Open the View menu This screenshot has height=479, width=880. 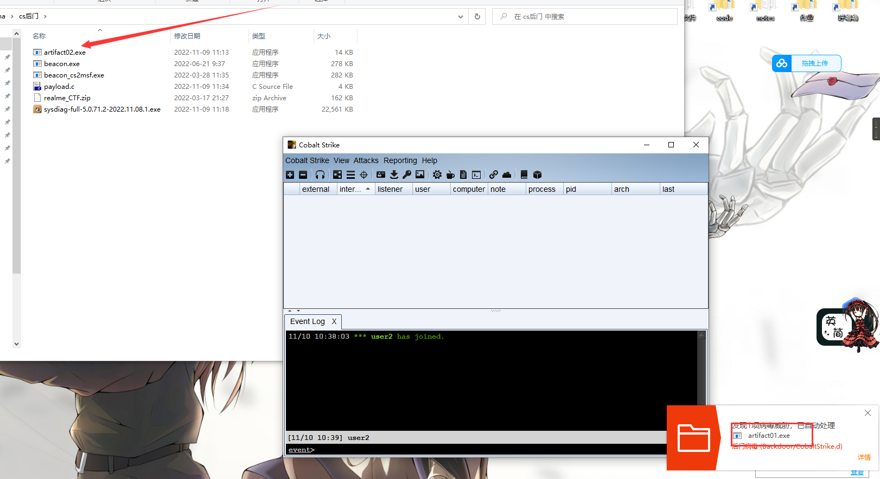click(x=341, y=160)
